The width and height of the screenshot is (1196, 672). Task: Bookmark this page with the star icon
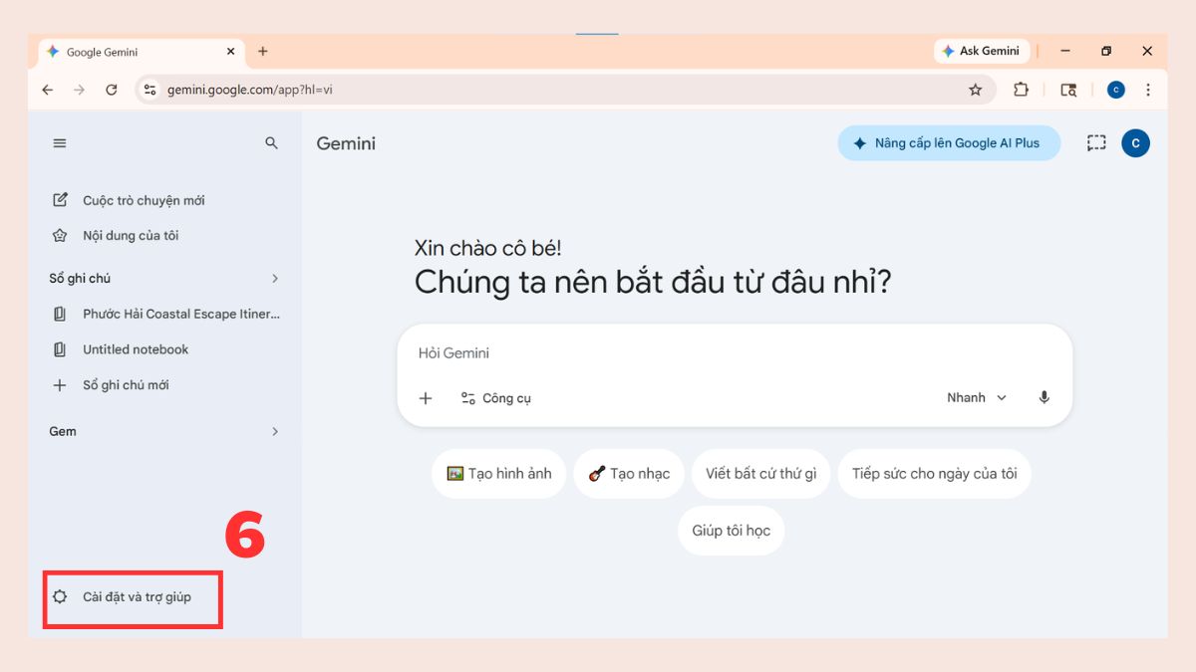(976, 90)
